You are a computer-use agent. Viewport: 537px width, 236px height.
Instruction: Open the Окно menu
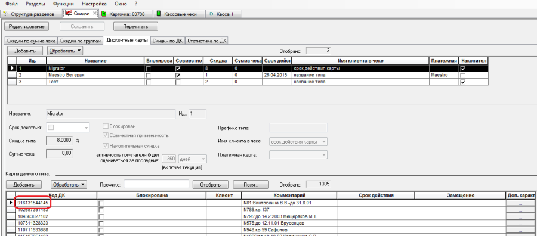pyautogui.click(x=121, y=4)
